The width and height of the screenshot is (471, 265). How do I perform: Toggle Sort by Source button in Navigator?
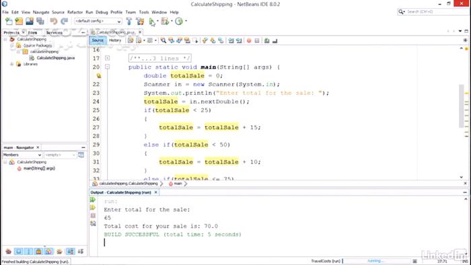tap(81, 252)
